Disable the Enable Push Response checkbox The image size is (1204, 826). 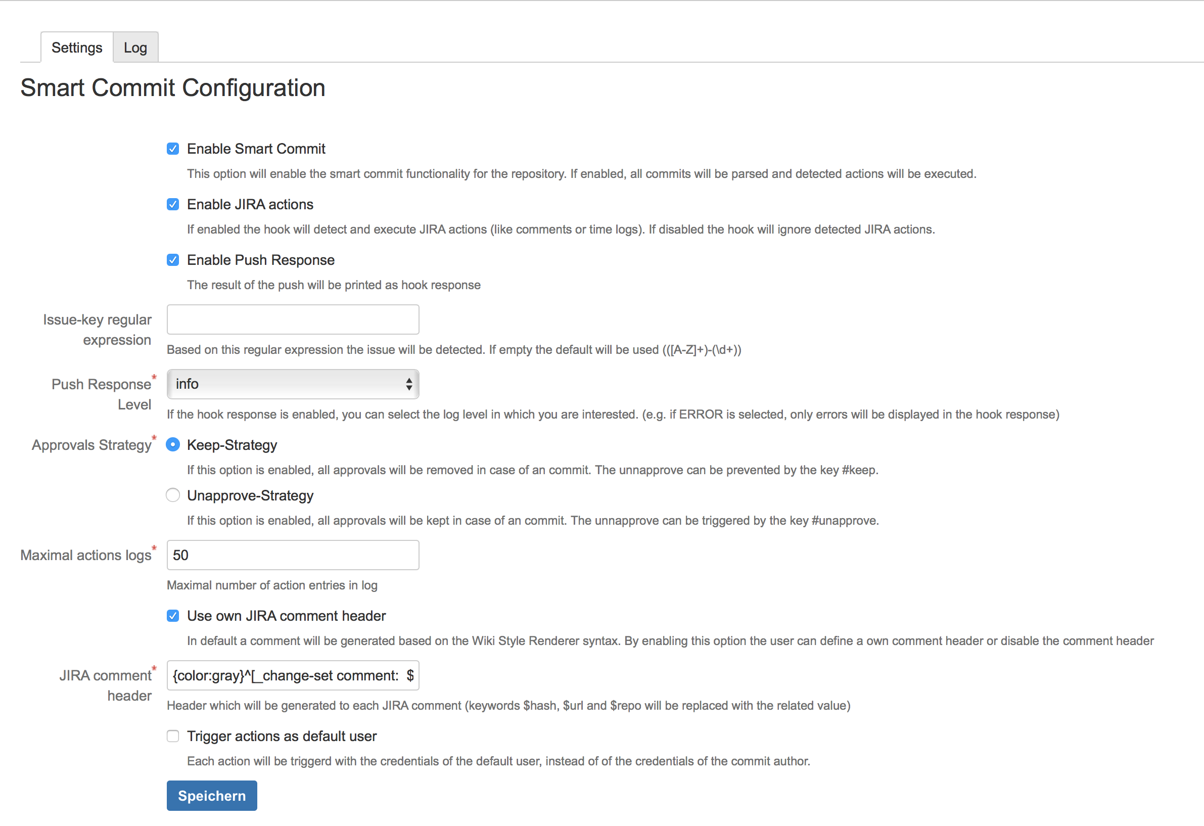tap(173, 260)
